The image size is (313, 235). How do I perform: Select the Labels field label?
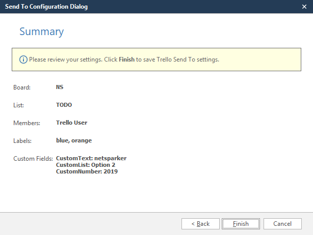(x=22, y=140)
